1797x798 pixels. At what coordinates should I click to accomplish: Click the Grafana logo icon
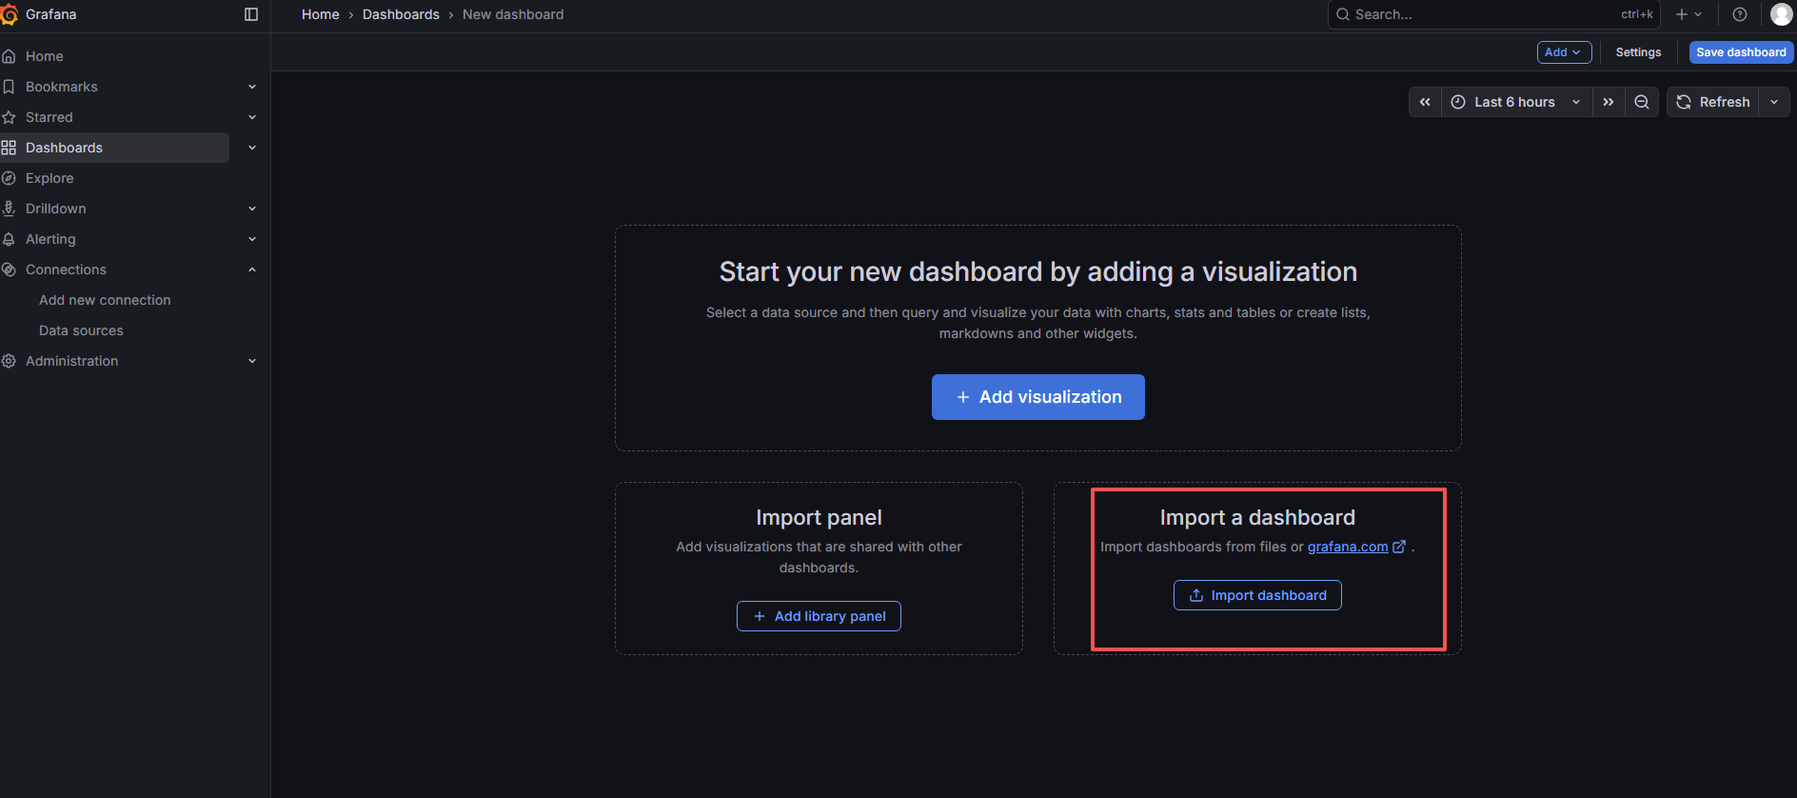point(10,14)
